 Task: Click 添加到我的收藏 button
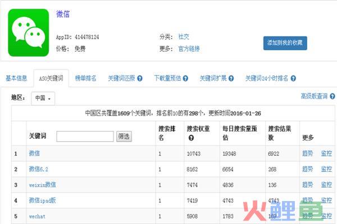click(x=285, y=43)
